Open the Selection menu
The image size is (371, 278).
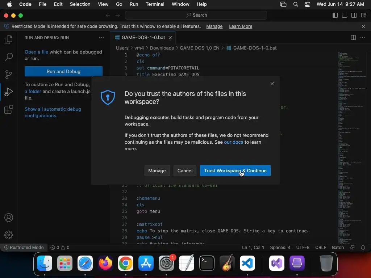(80, 4)
